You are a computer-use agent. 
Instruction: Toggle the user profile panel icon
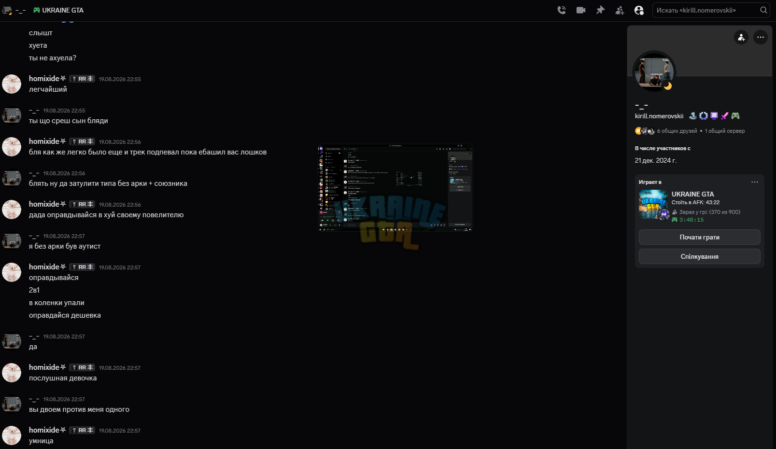click(639, 10)
